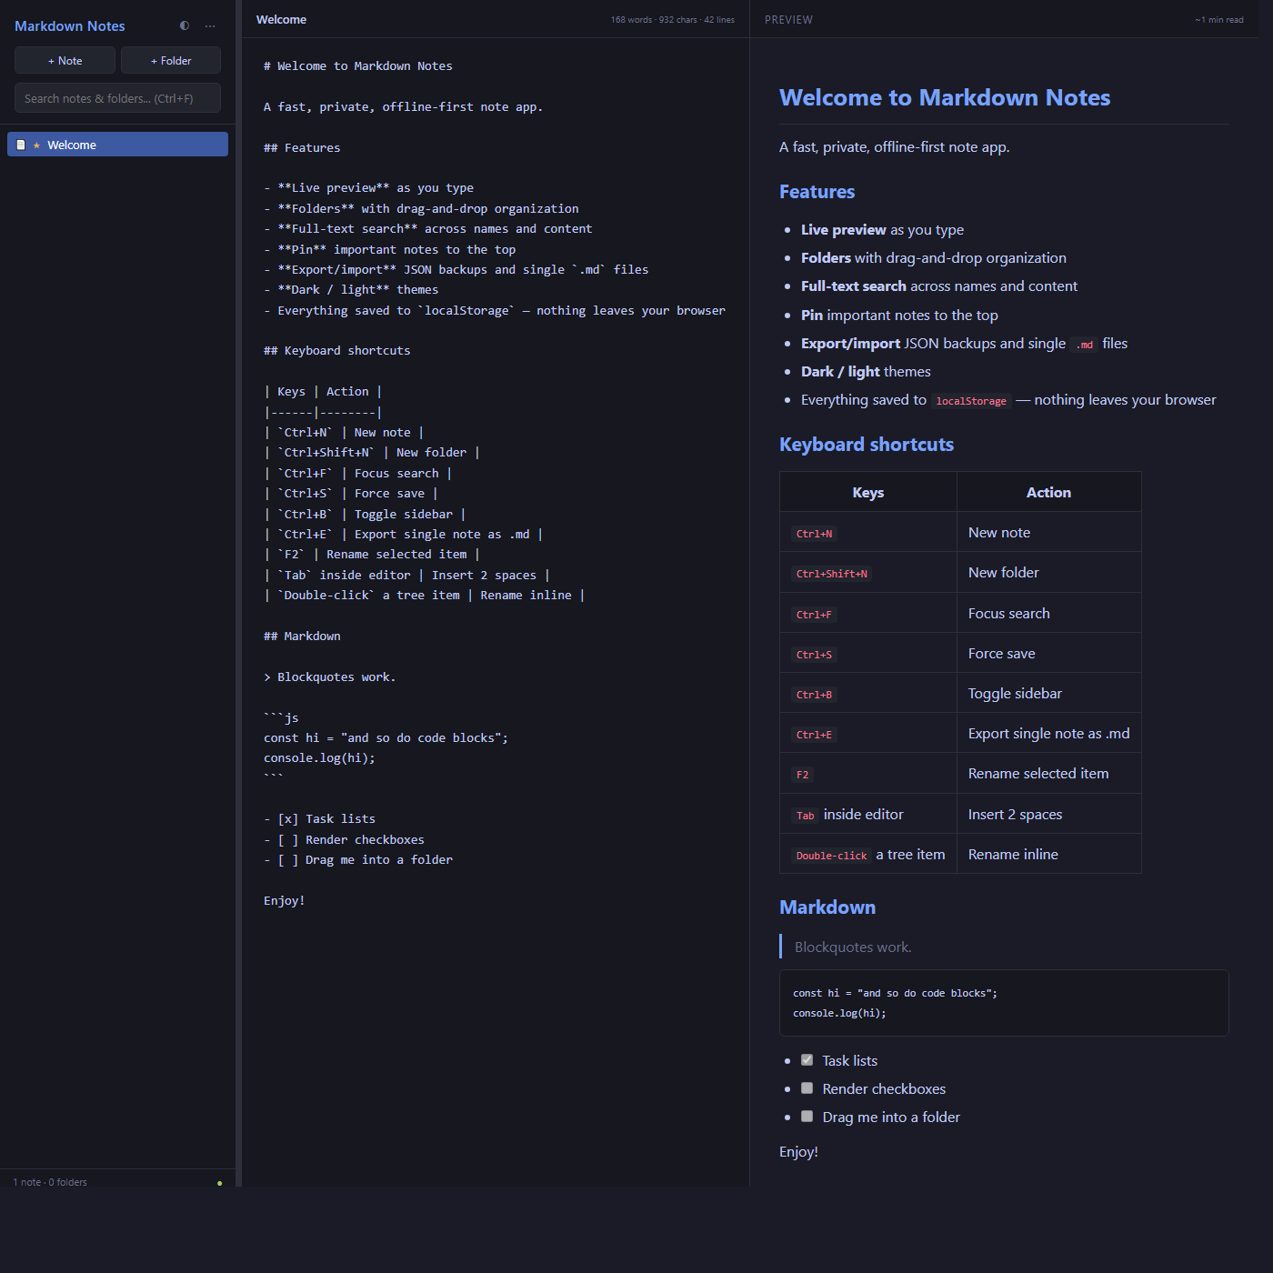The width and height of the screenshot is (1273, 1273).
Task: Click the Markdown Notes app title
Action: tap(70, 25)
